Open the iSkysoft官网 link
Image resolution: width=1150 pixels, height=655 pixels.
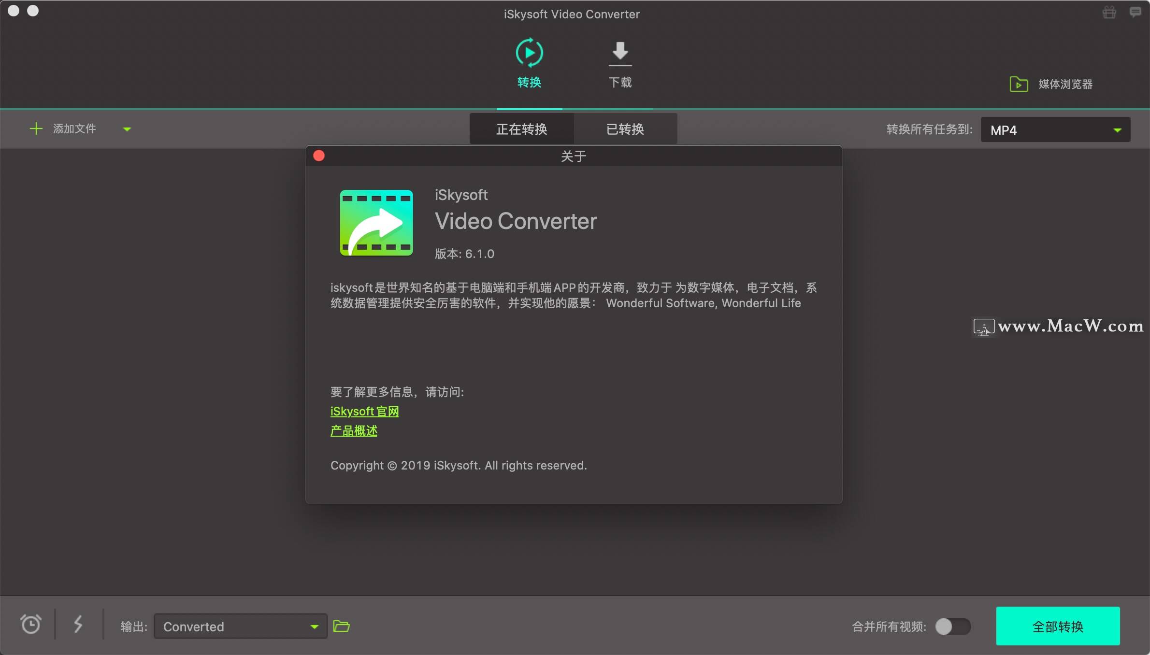[x=364, y=411]
